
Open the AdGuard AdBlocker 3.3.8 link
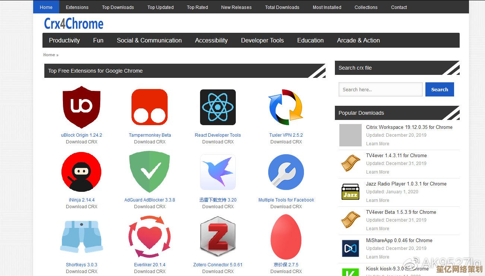tap(150, 200)
